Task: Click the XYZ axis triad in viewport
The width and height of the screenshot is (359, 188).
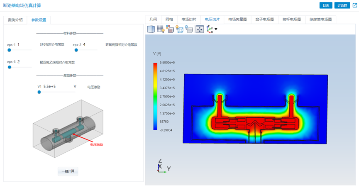Action: click(164, 166)
